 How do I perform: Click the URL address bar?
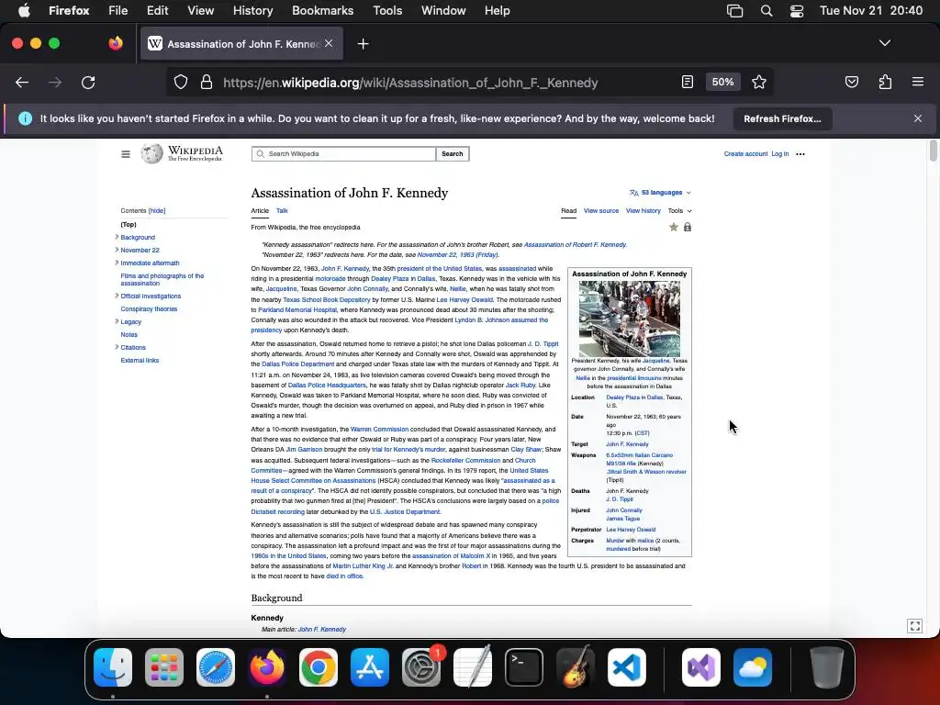click(x=410, y=83)
